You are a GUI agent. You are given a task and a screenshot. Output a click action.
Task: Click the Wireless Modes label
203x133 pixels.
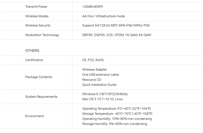tap(37, 16)
